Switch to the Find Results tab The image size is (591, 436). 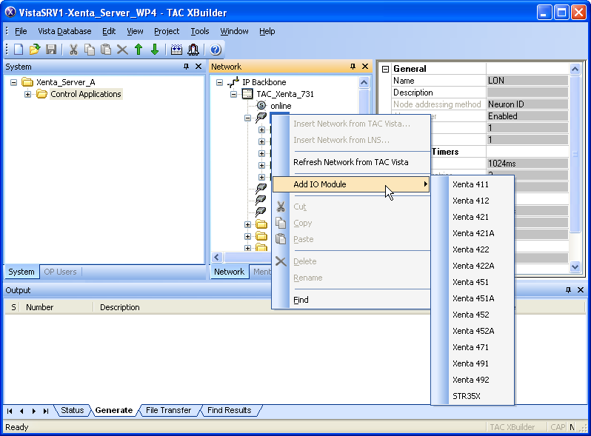click(x=229, y=410)
